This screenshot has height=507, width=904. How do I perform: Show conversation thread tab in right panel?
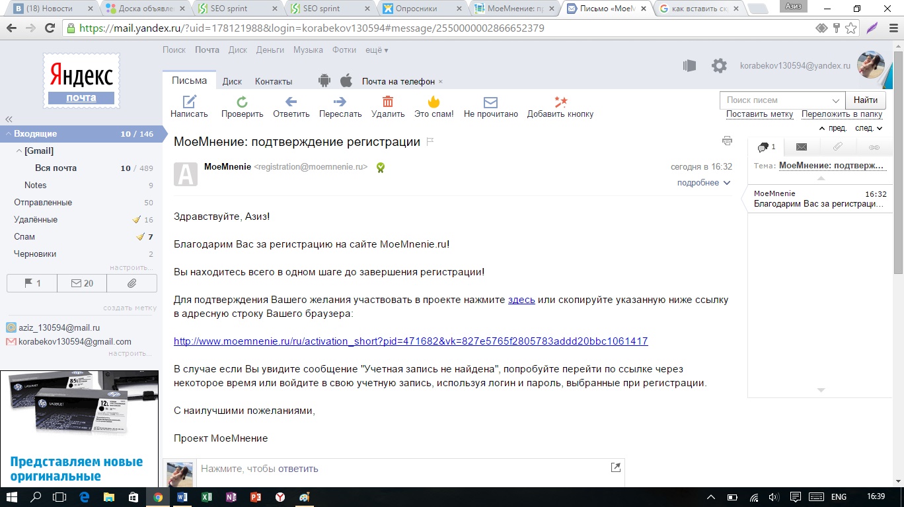[766, 147]
